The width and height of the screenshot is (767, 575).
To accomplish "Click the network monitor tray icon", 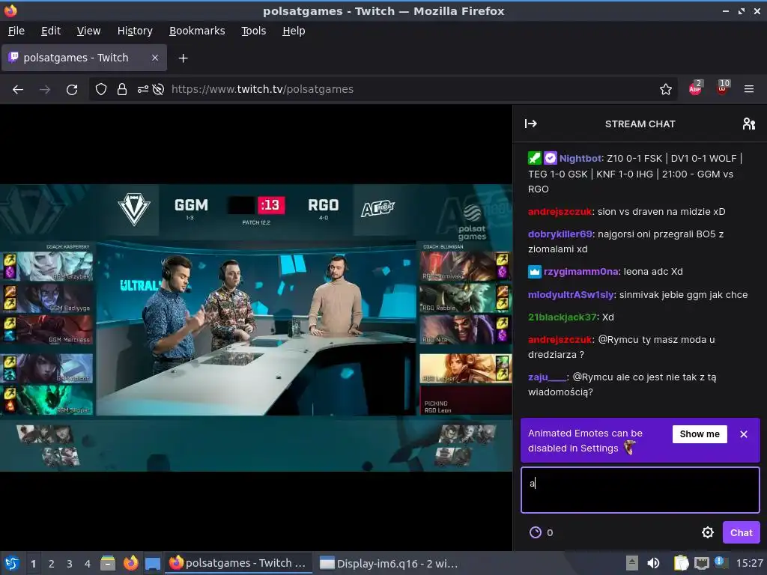I will click(701, 563).
